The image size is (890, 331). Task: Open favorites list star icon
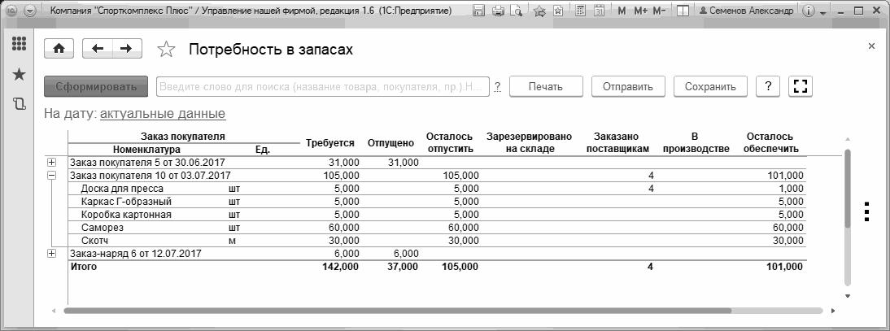(558, 11)
